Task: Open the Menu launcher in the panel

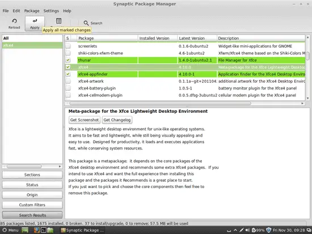Action: coord(10,230)
